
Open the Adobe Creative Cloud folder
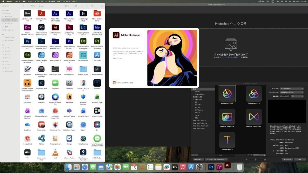coord(97,13)
